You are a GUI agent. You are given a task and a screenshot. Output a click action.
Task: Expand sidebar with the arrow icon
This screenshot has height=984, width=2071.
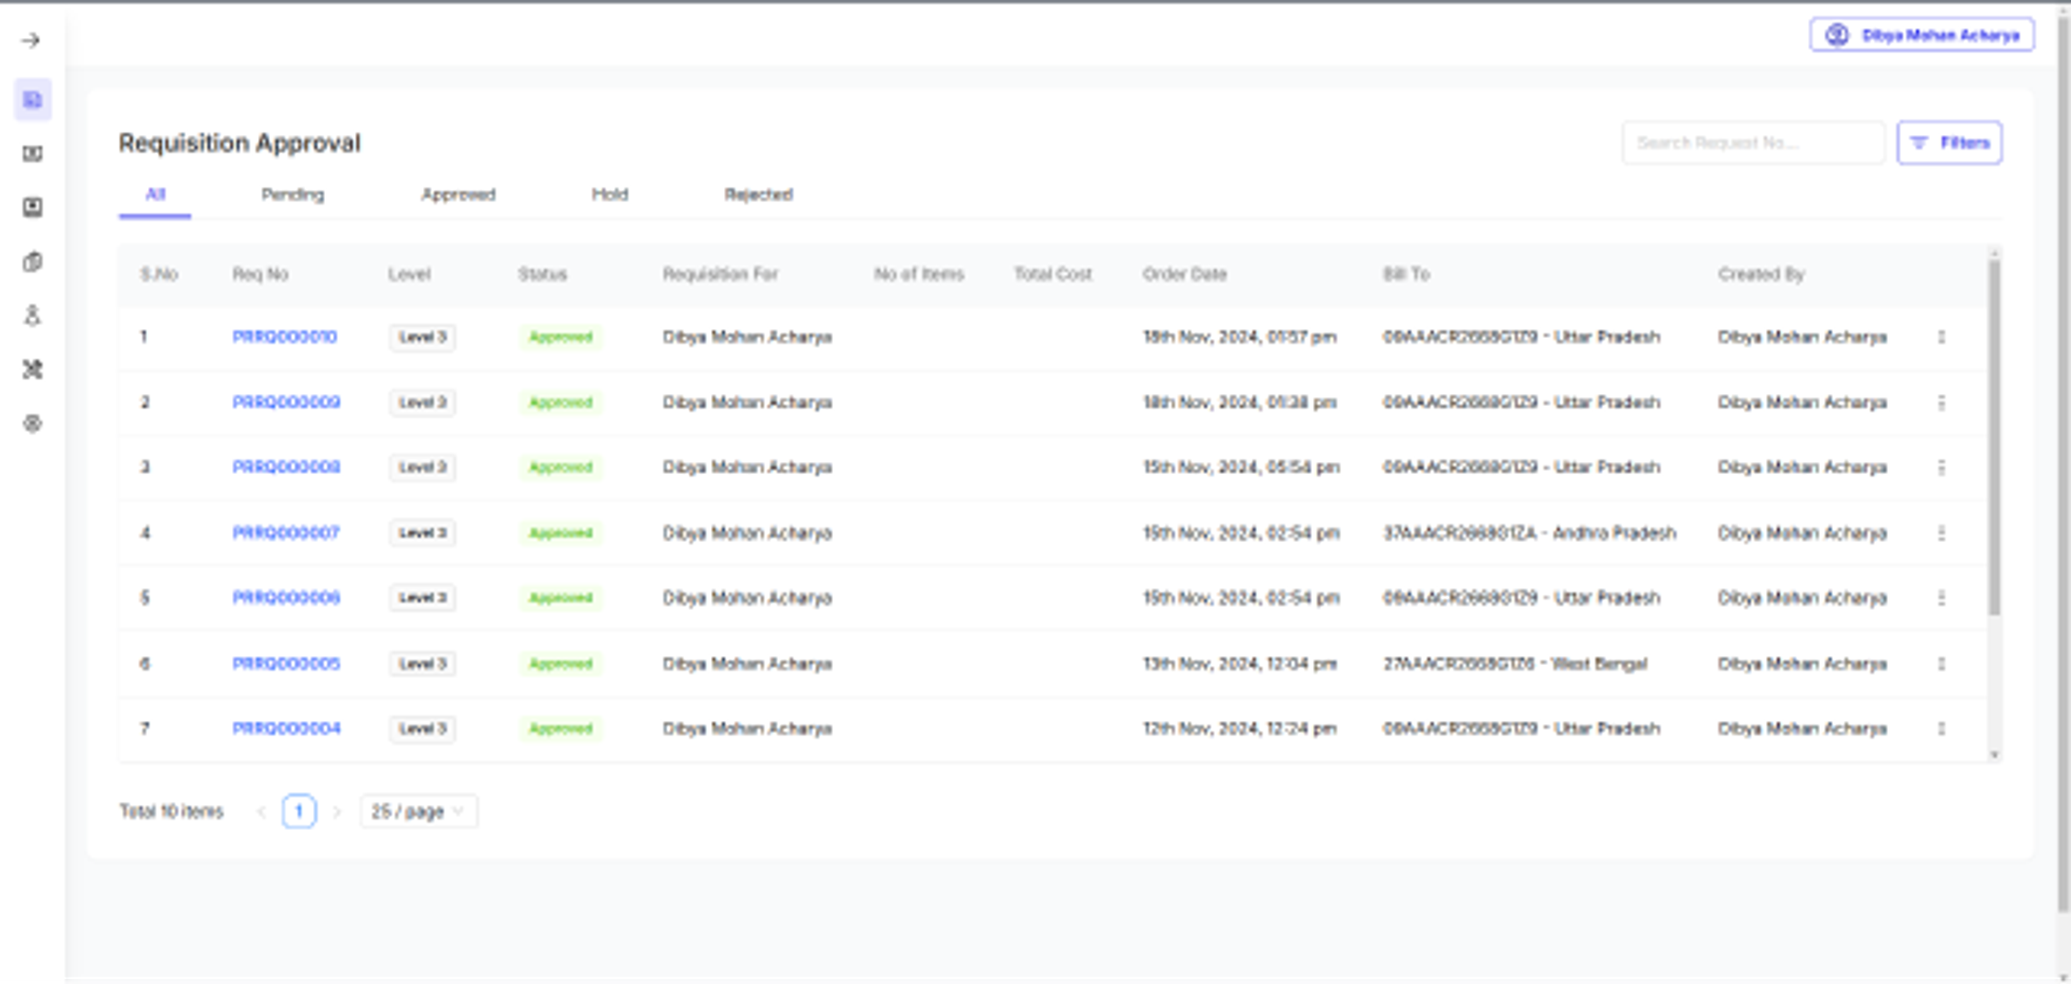(x=31, y=40)
